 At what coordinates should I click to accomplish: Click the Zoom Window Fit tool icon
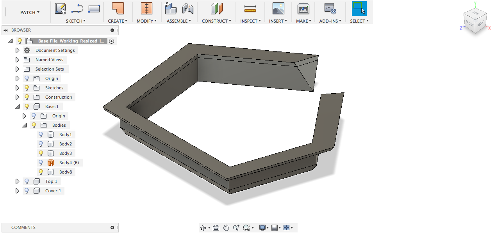[x=246, y=228]
